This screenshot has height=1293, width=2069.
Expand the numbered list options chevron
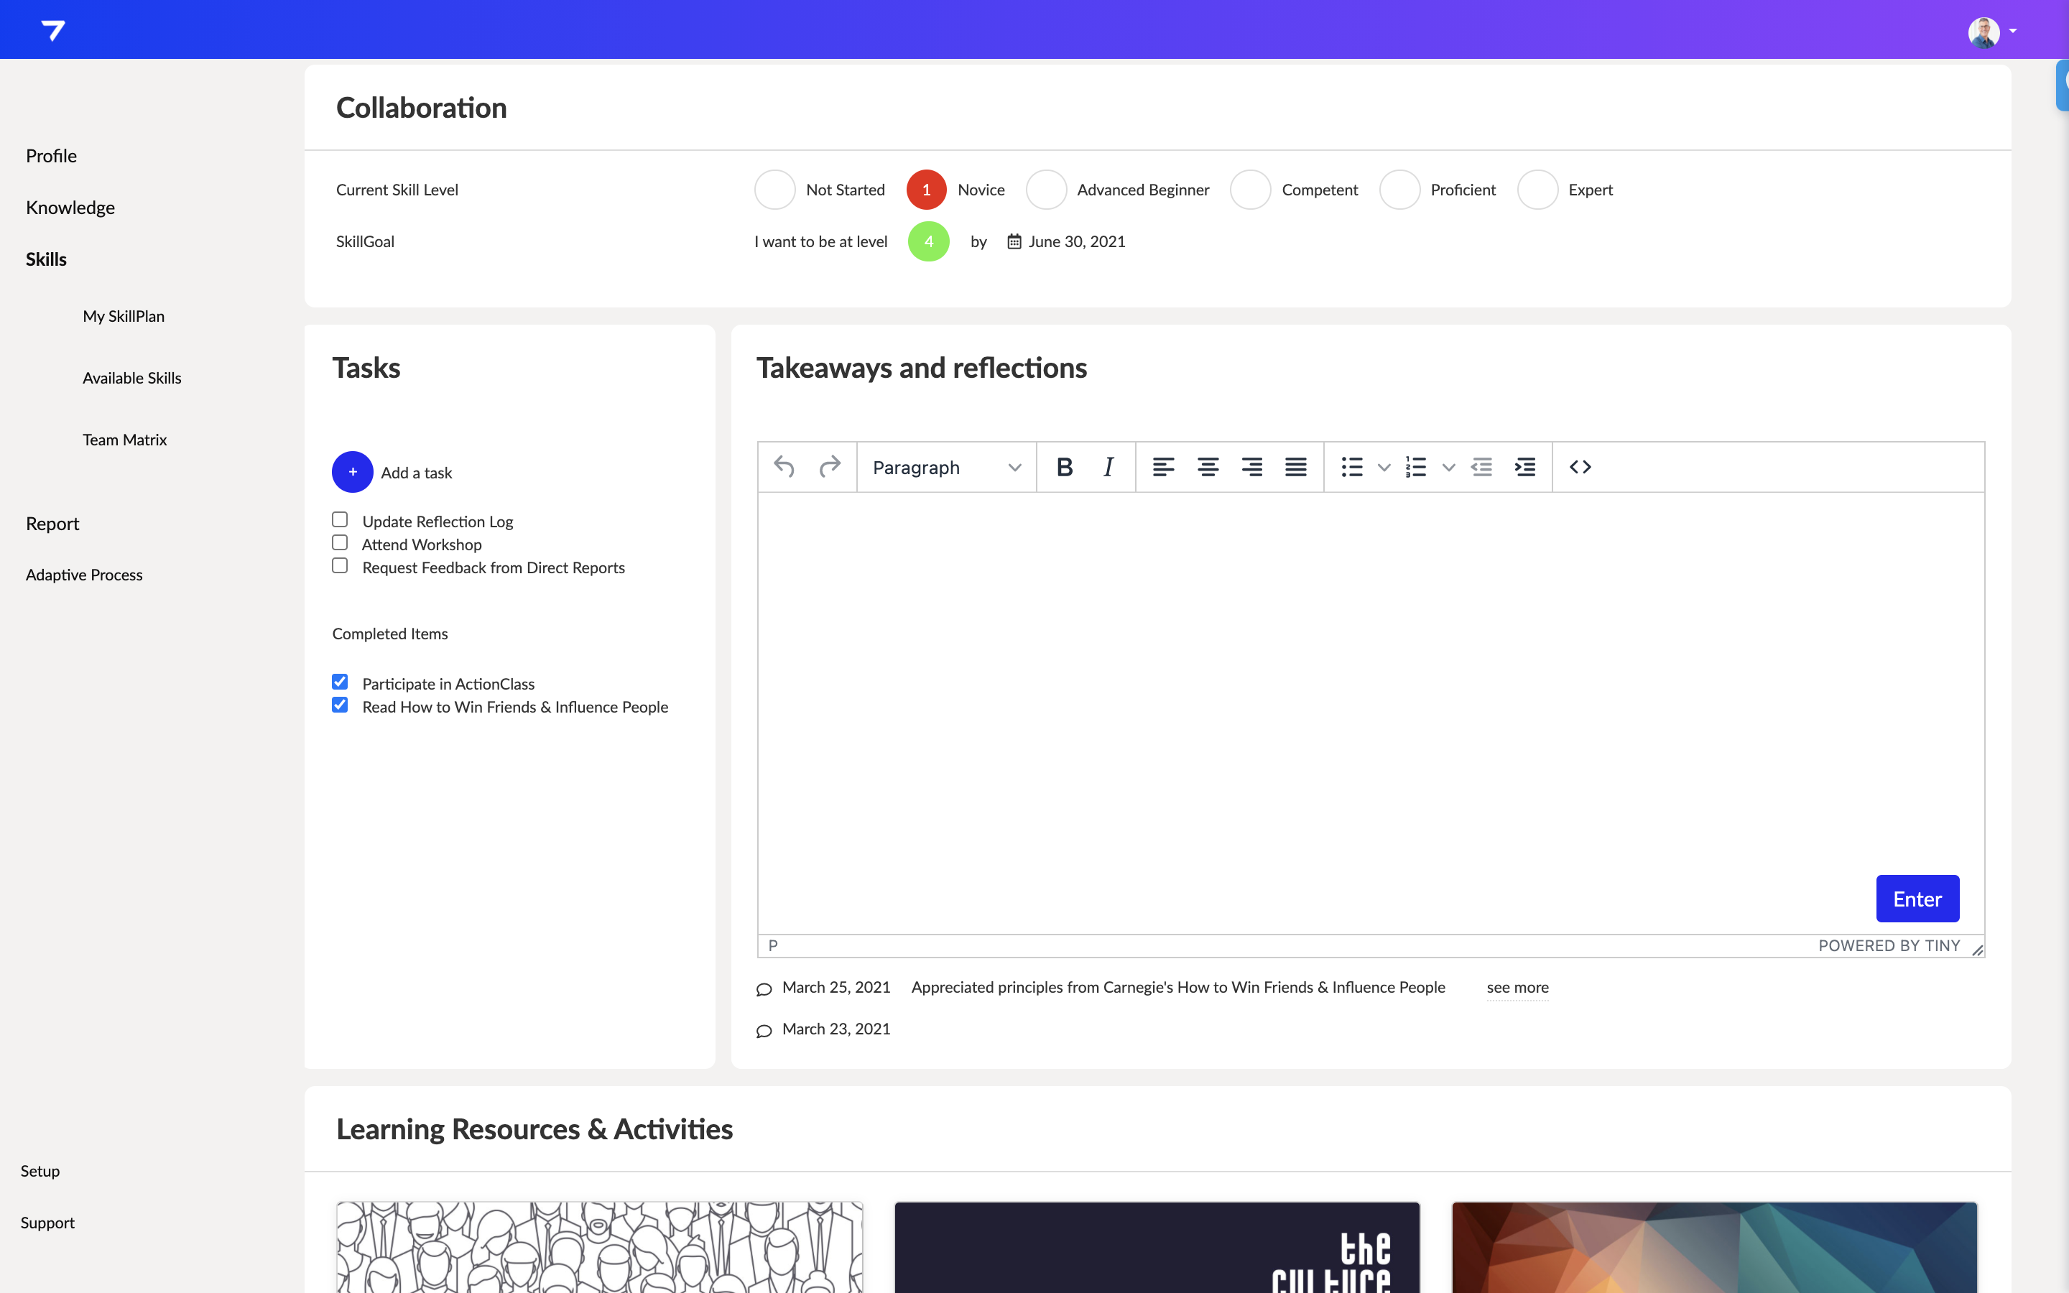[x=1448, y=467]
